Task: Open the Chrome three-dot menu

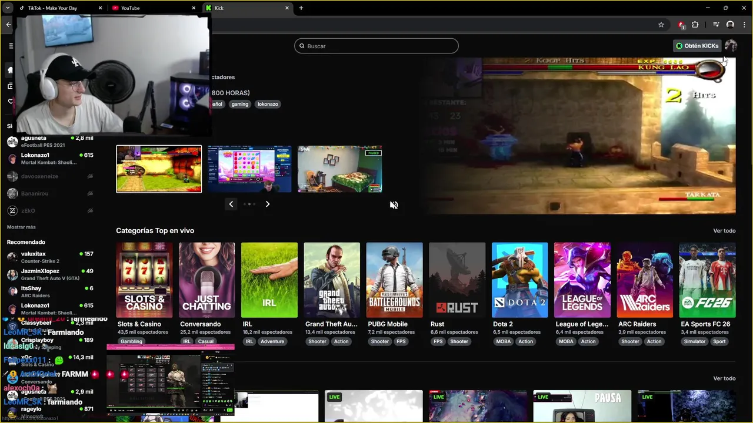Action: tap(745, 25)
